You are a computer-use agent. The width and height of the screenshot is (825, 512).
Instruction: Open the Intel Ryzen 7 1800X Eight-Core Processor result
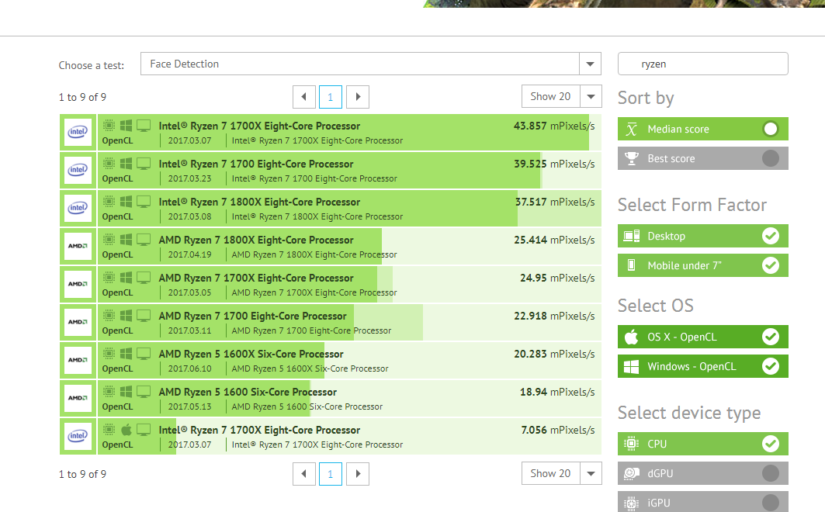click(x=259, y=202)
